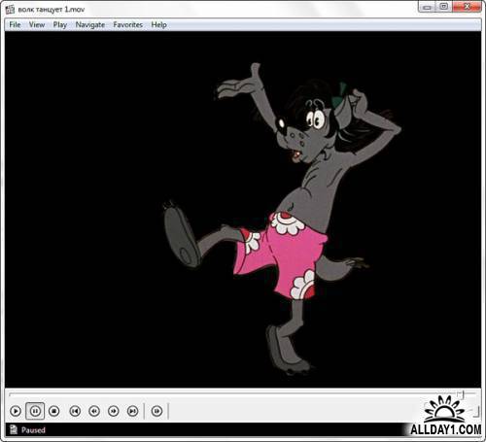Click the media file icon in status bar
Image resolution: width=486 pixels, height=442 pixels.
tap(14, 429)
